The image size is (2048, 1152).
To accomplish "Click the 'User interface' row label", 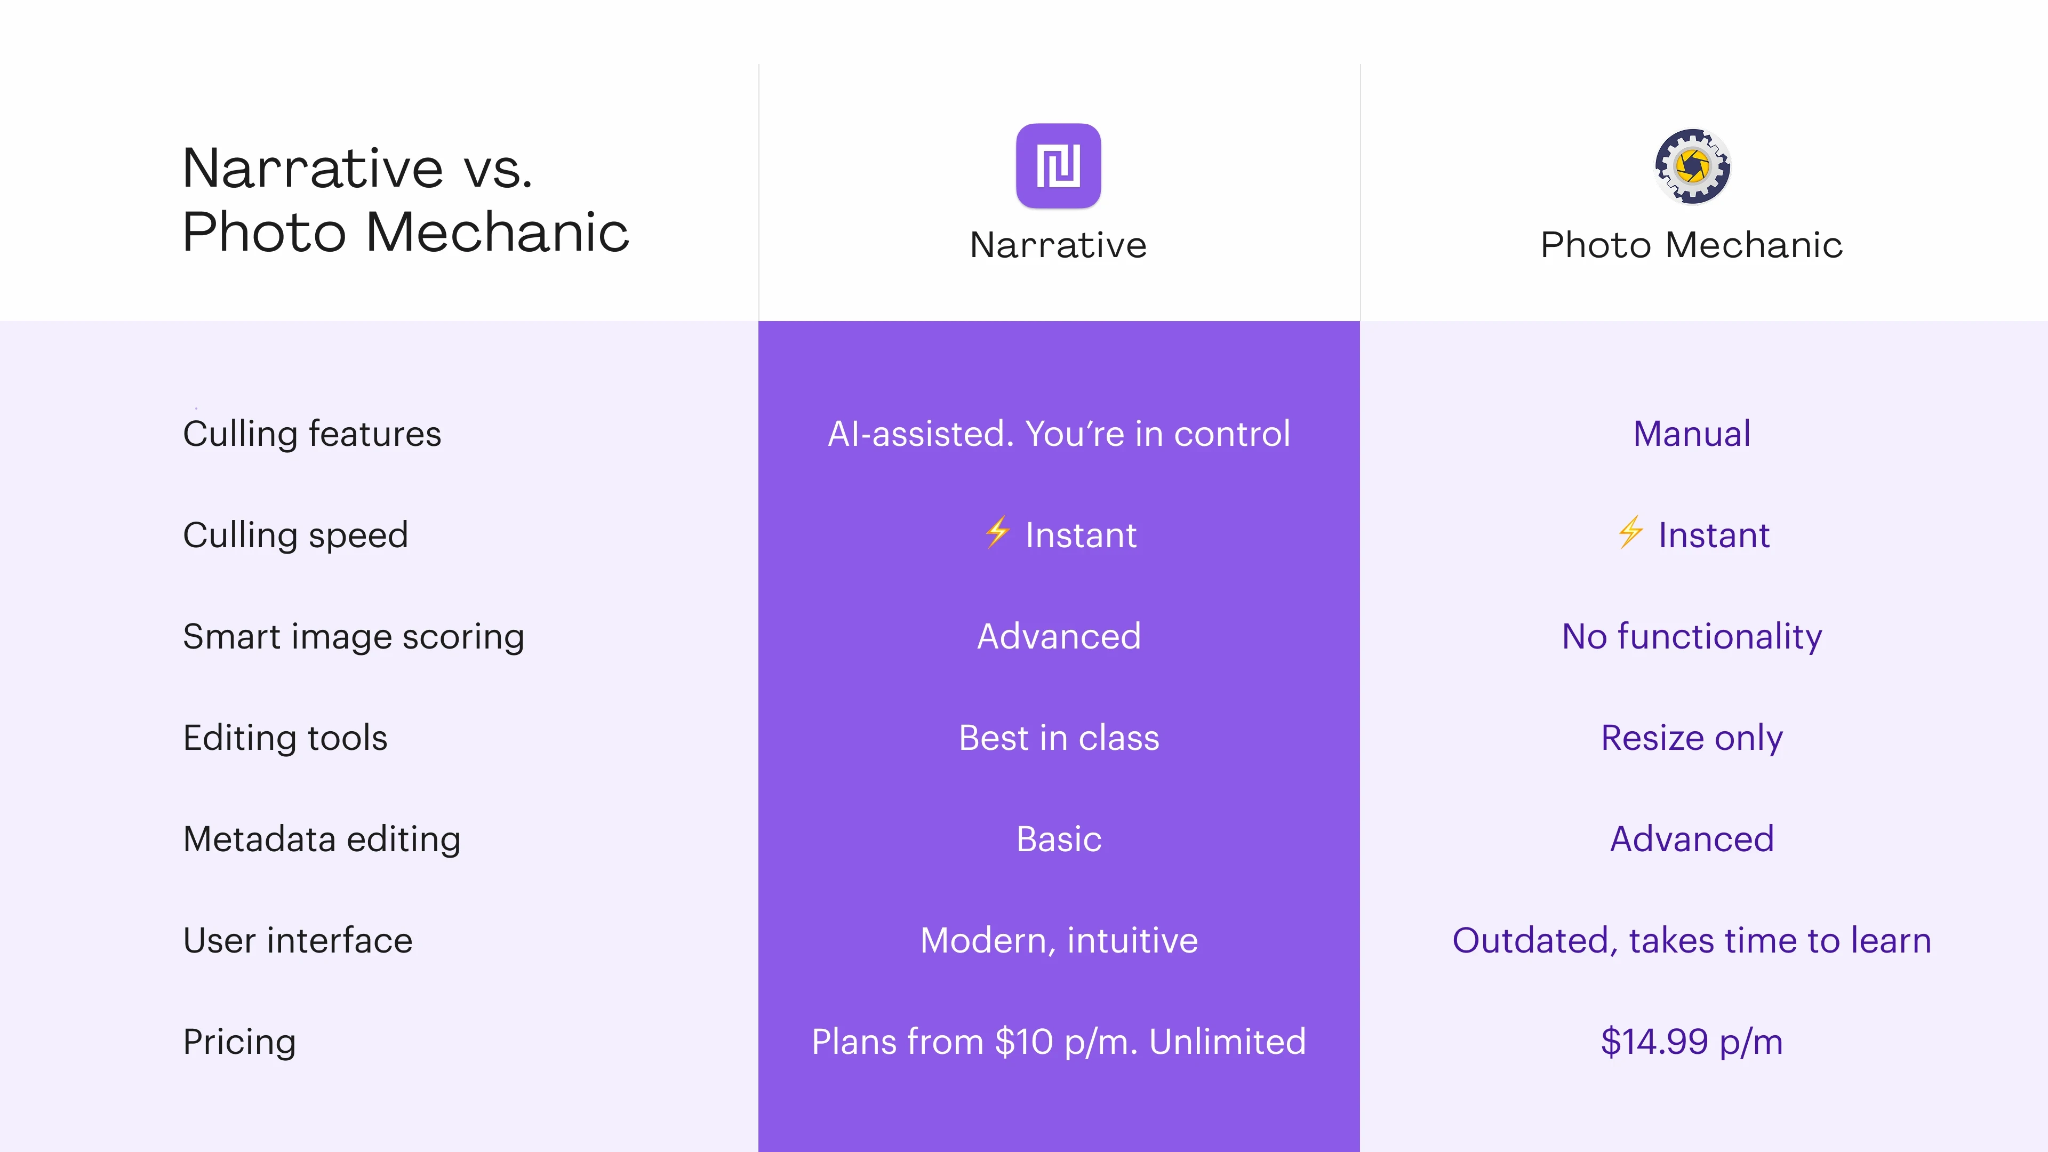I will click(x=298, y=940).
